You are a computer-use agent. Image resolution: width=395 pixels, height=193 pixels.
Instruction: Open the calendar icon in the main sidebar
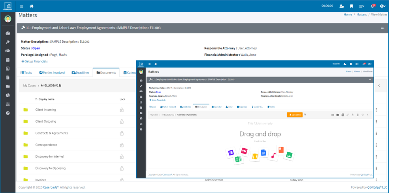click(x=8, y=60)
